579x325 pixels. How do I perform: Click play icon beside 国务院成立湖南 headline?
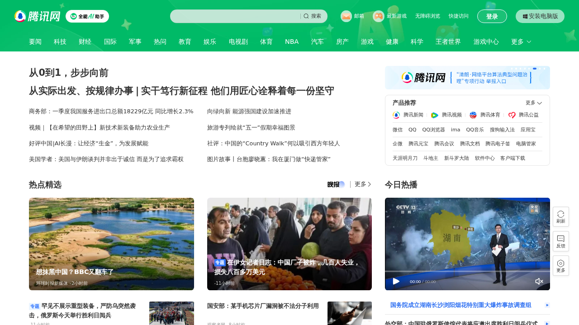547,305
